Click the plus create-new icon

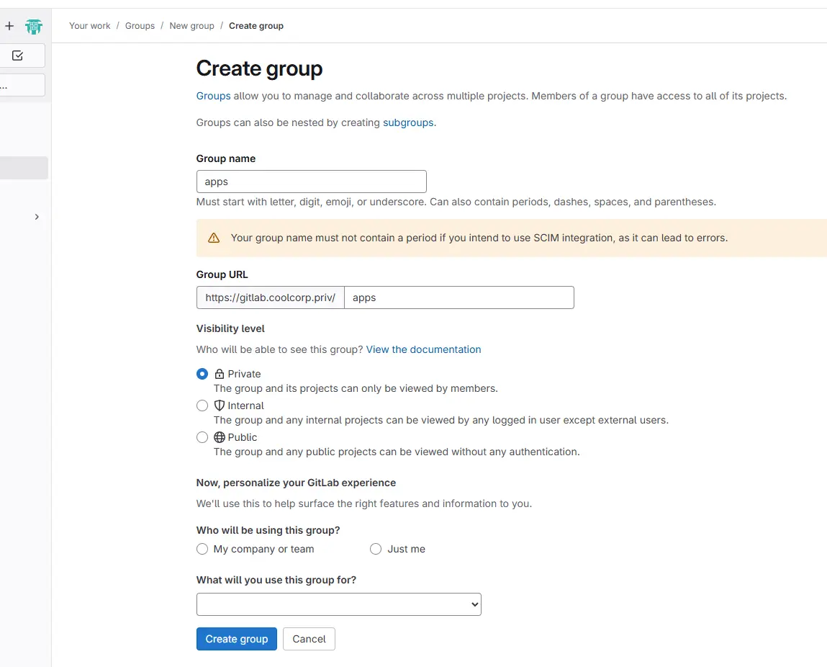coord(9,26)
